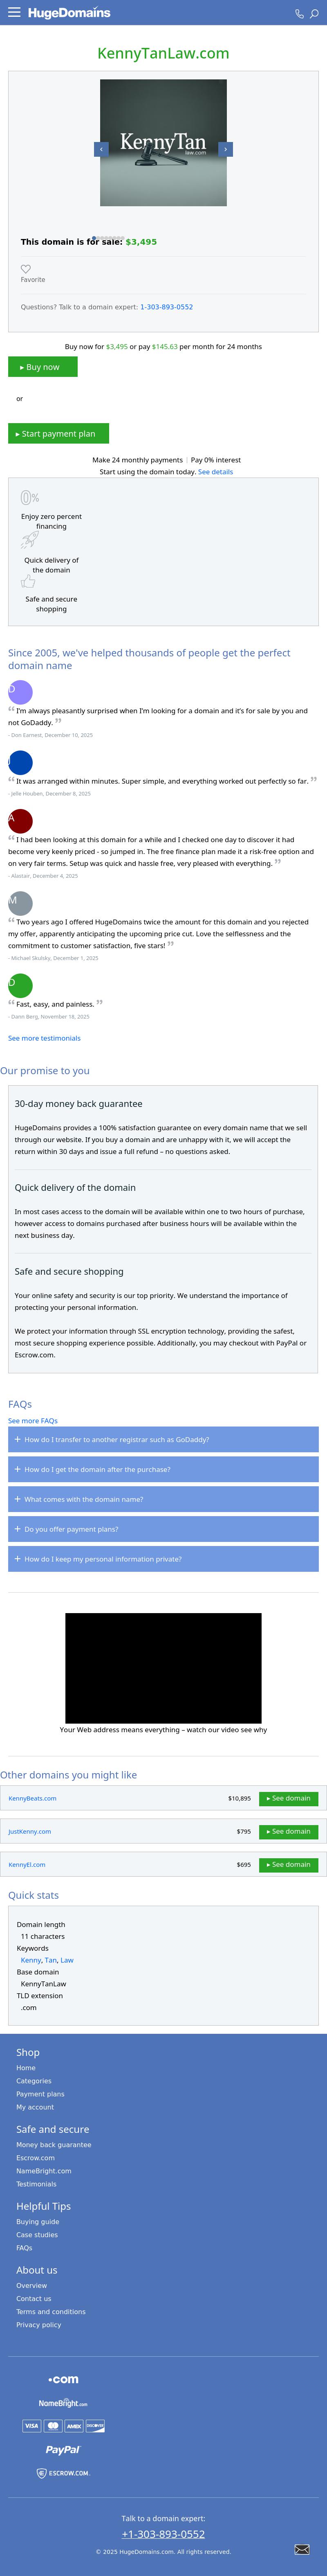The height and width of the screenshot is (2576, 327).
Task: Expand FAQ "What comes with the domain name?"
Action: tap(163, 1499)
